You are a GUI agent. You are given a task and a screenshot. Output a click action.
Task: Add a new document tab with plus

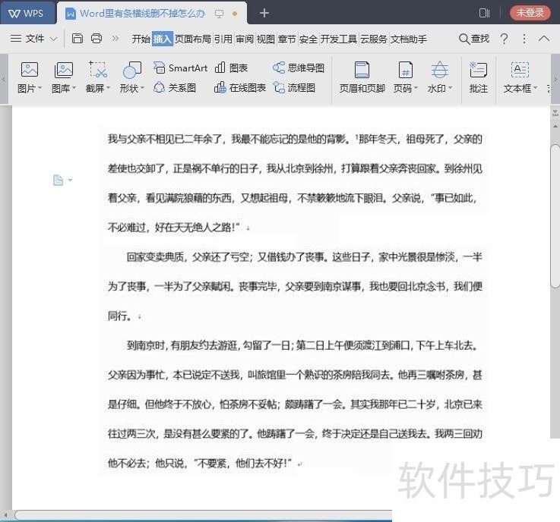tap(264, 13)
